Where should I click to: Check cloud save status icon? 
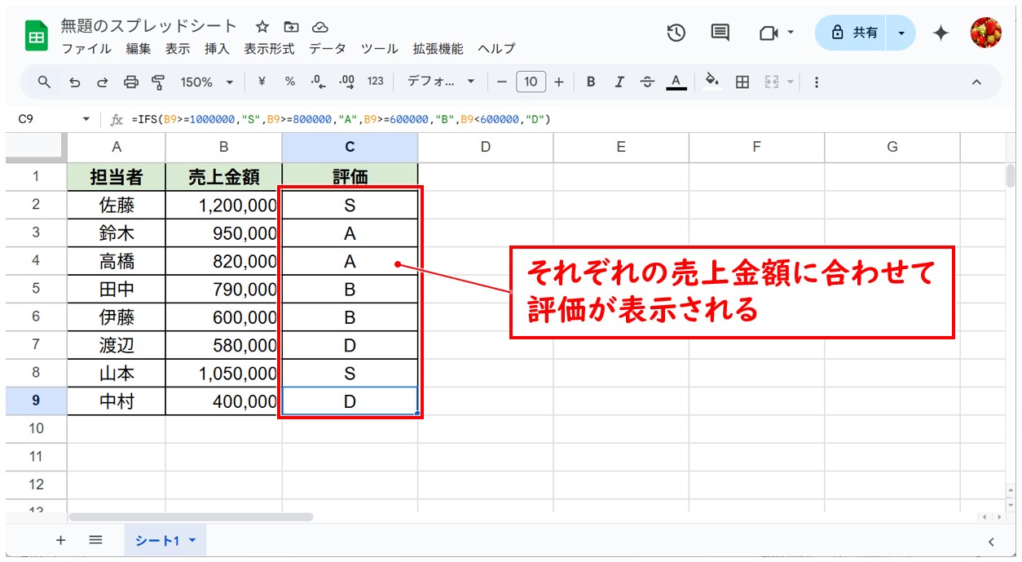[320, 27]
